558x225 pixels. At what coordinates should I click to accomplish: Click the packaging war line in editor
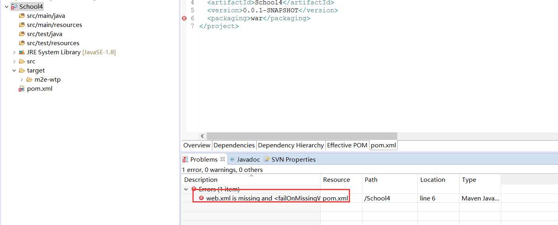point(258,18)
